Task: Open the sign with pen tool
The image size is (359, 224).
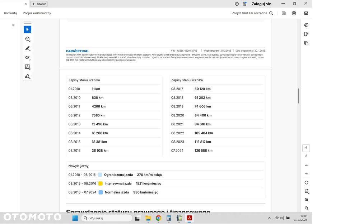Action: click(28, 76)
